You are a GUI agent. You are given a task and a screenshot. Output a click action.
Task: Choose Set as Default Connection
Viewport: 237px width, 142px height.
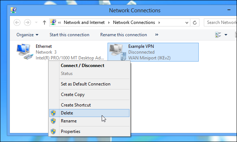[x=89, y=84]
